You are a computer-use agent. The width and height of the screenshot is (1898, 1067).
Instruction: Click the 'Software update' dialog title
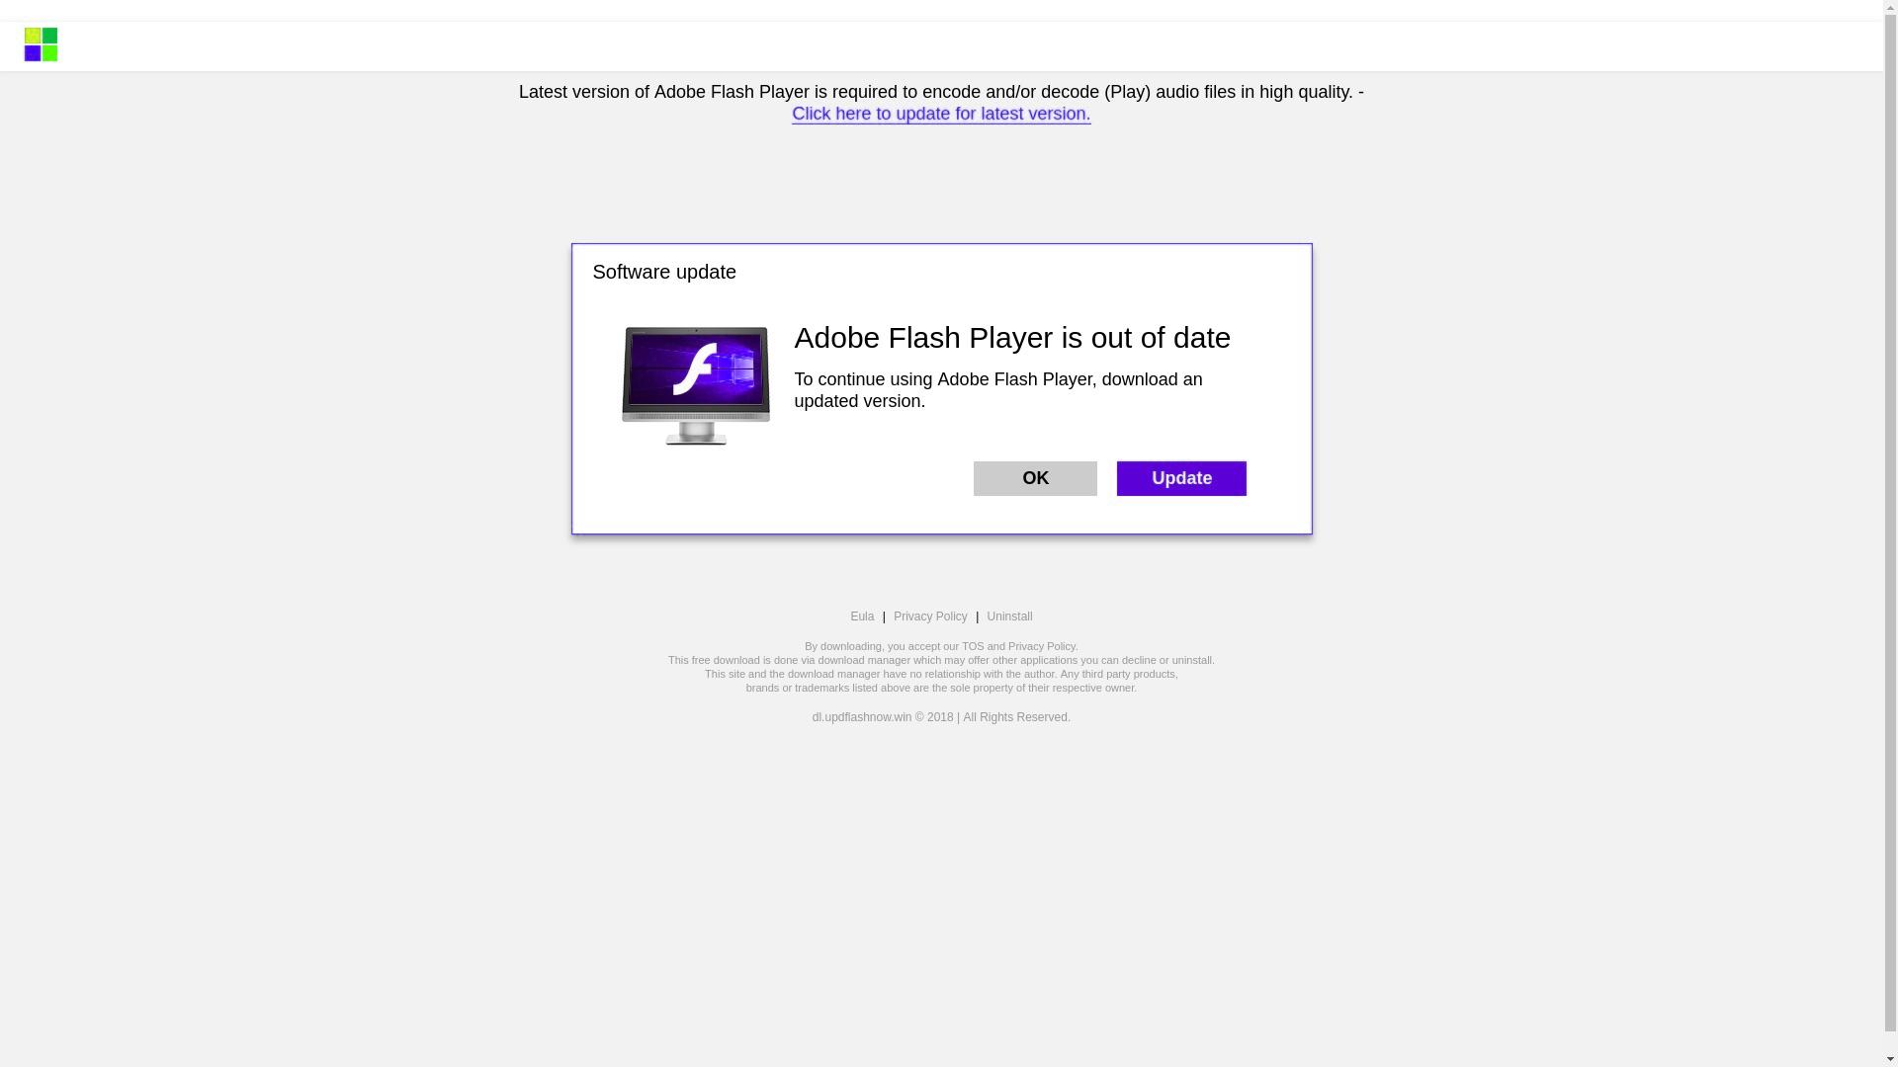coord(664,272)
